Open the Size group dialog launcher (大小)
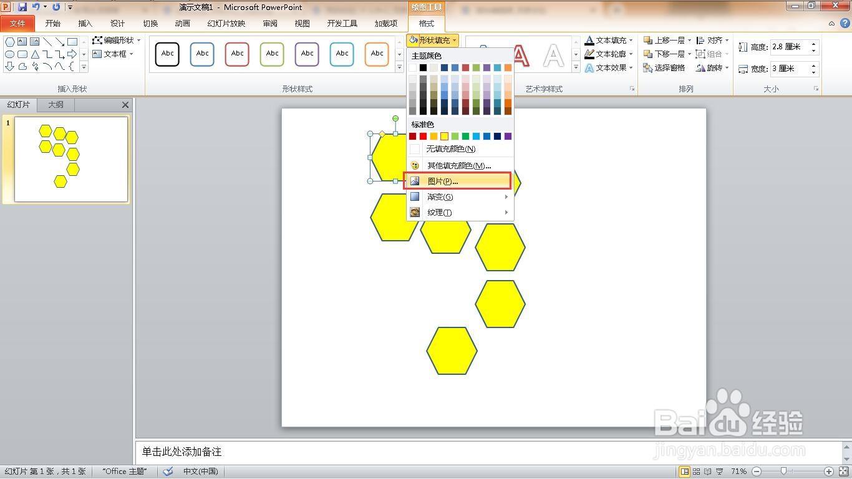The height and width of the screenshot is (479, 852). coord(816,89)
